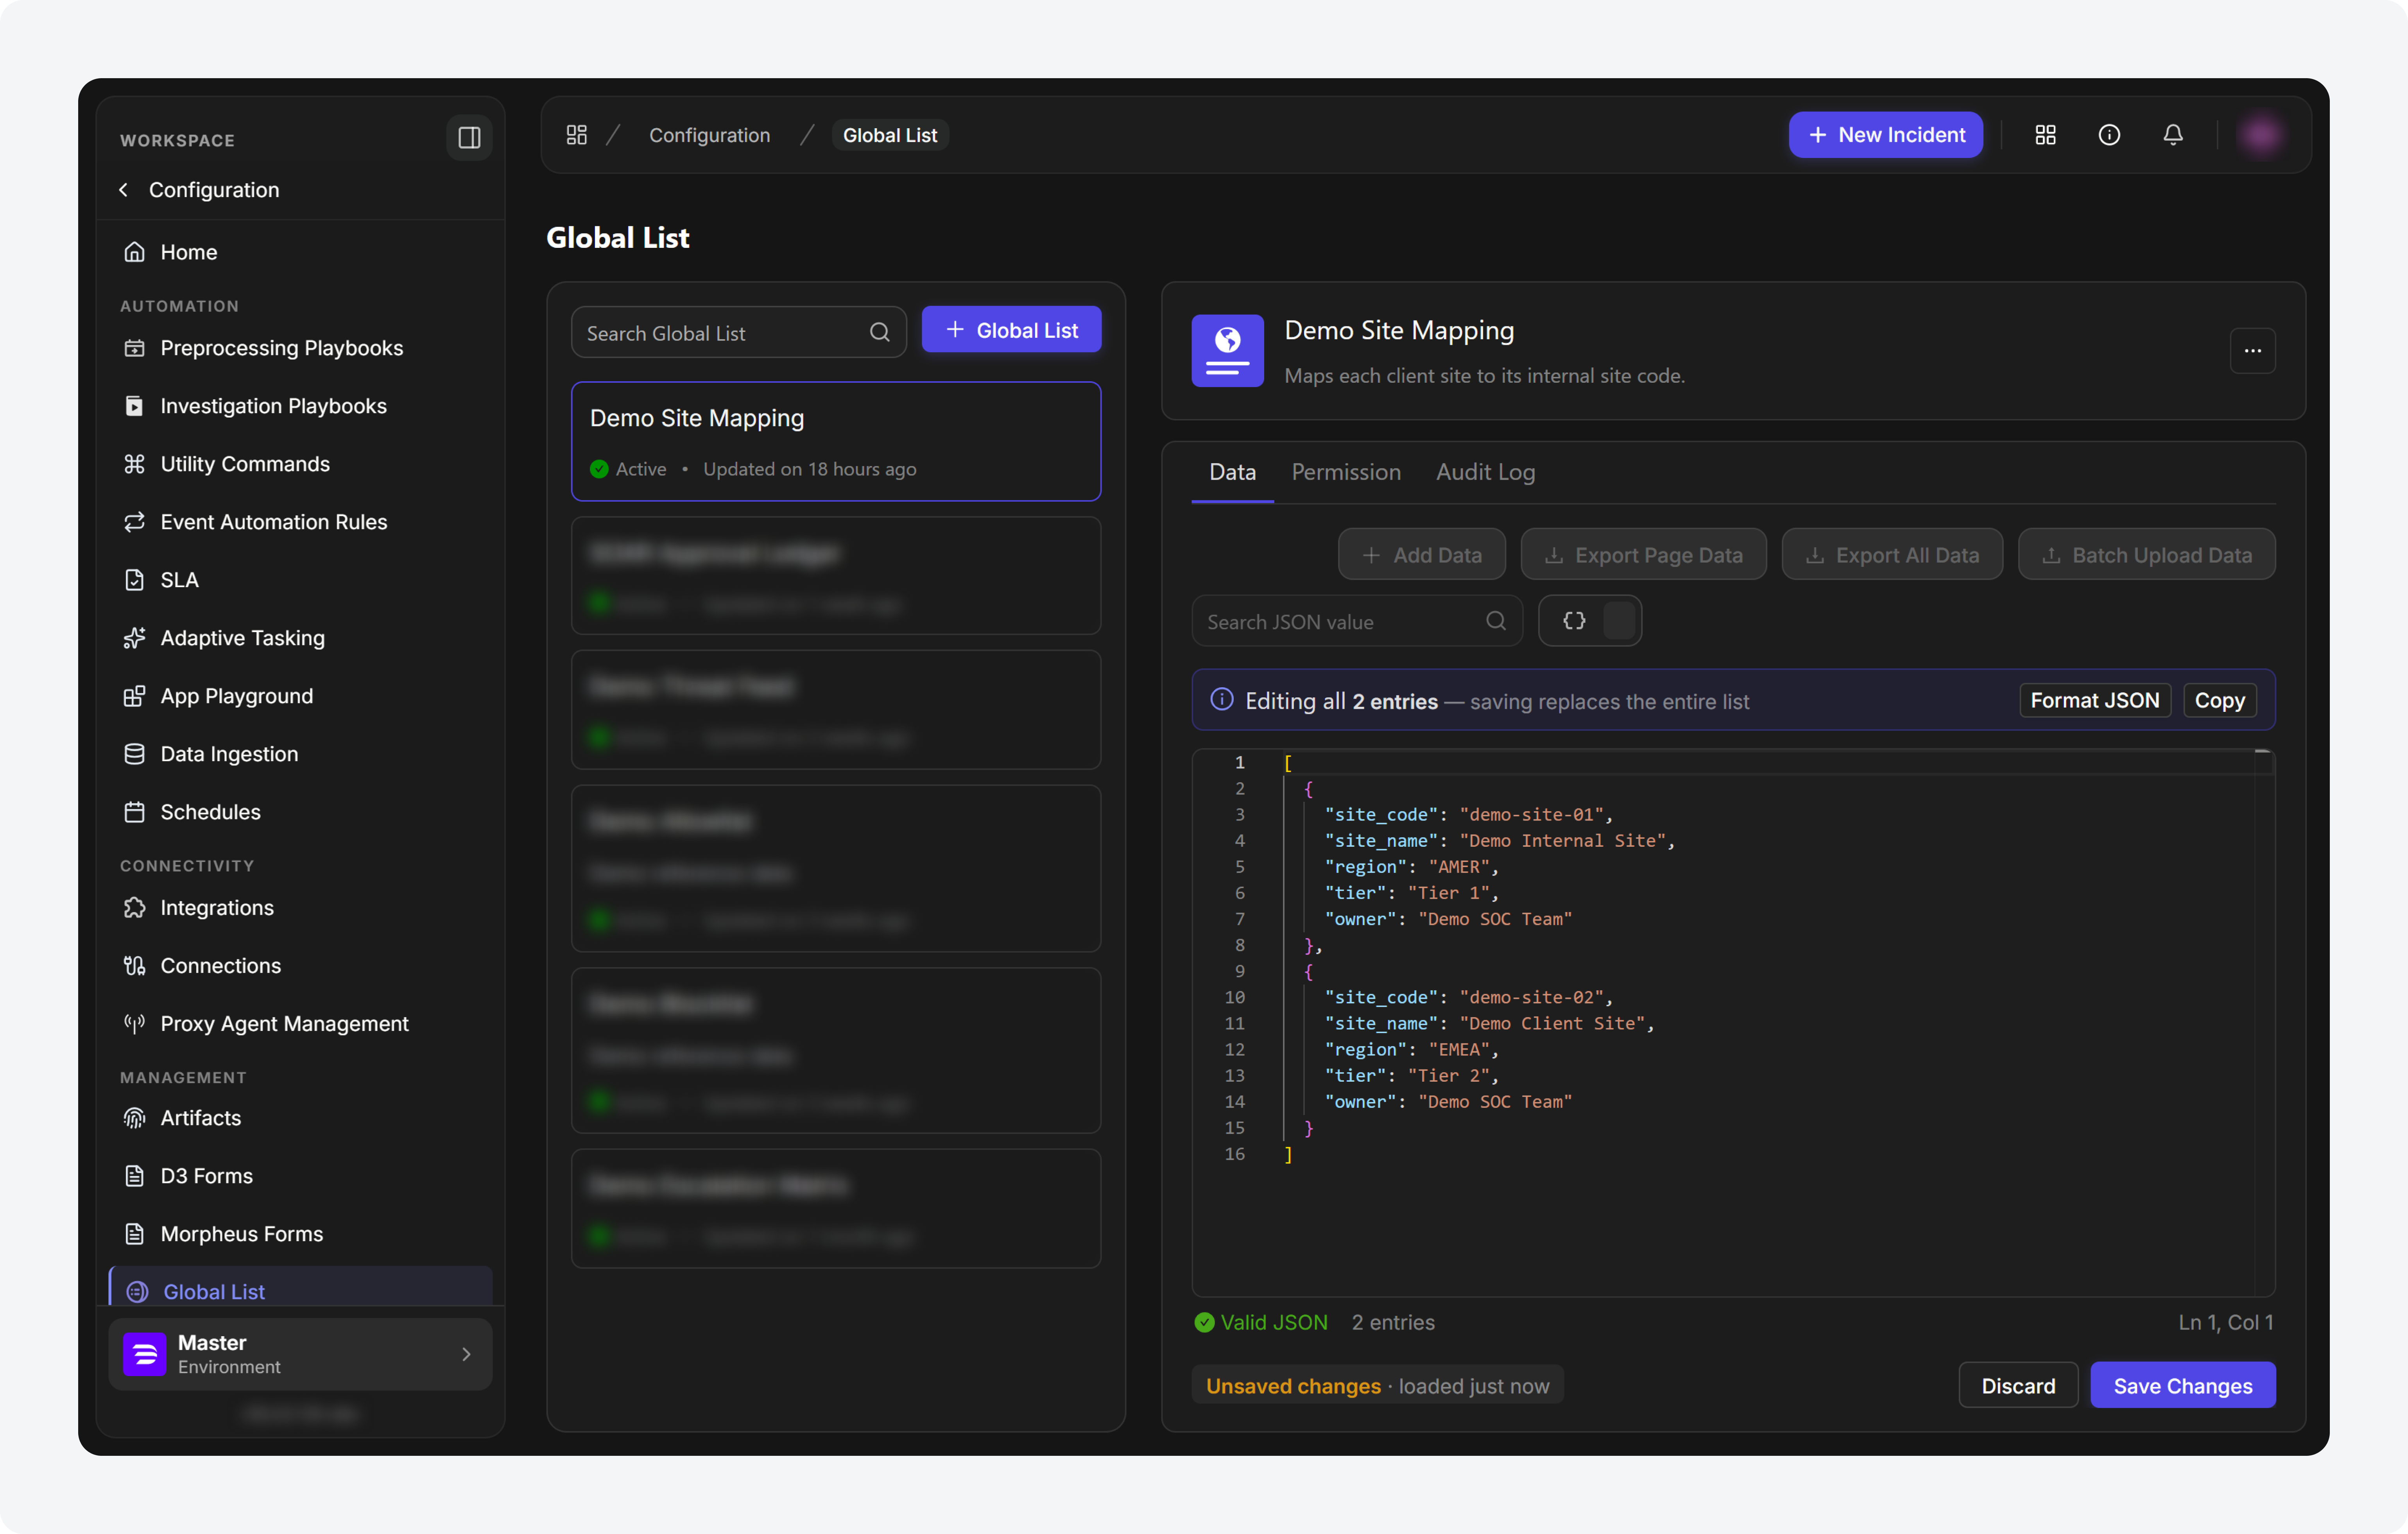Create a New Incident
The width and height of the screenshot is (2408, 1534).
pos(1886,135)
